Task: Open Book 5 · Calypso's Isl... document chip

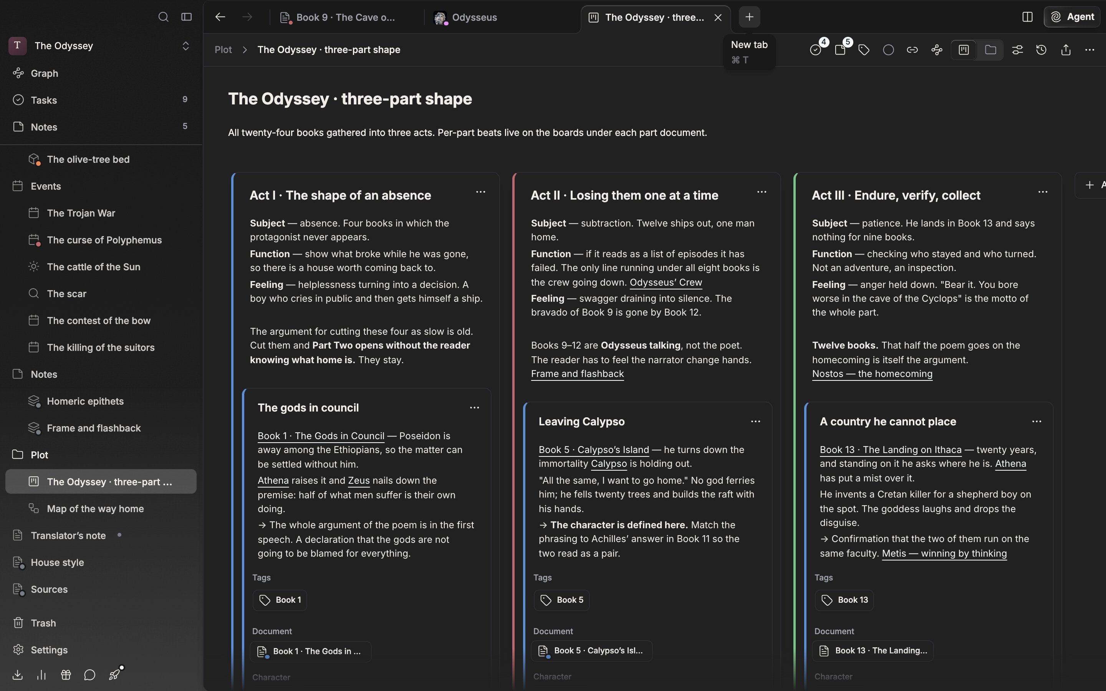Action: 591,651
